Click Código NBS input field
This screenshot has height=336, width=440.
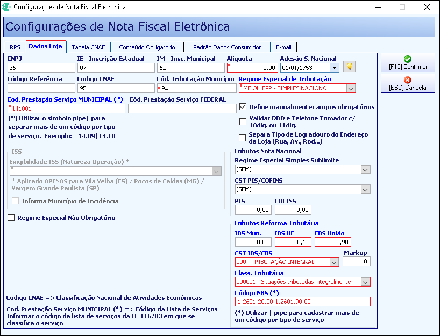[x=302, y=302]
